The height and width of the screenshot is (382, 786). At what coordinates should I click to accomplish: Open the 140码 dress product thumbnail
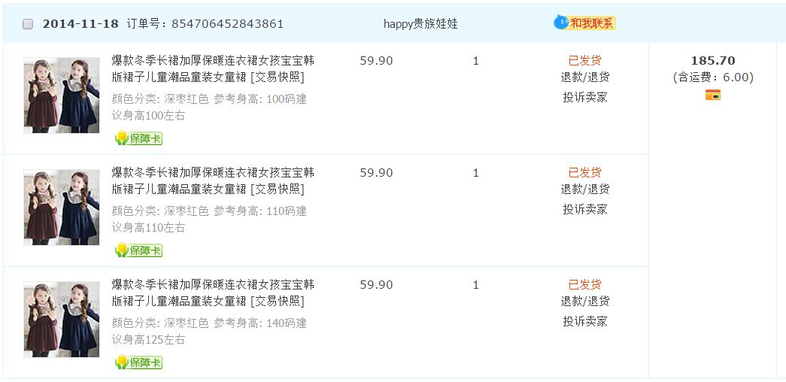pos(62,320)
